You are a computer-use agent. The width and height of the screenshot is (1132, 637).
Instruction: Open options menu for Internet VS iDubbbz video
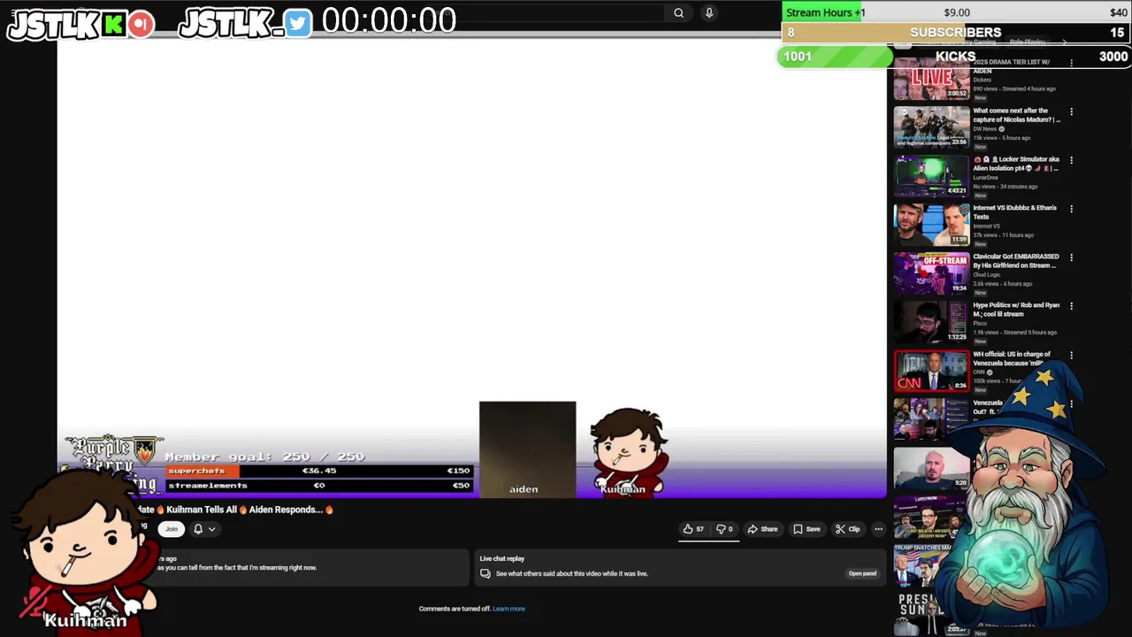(1071, 210)
